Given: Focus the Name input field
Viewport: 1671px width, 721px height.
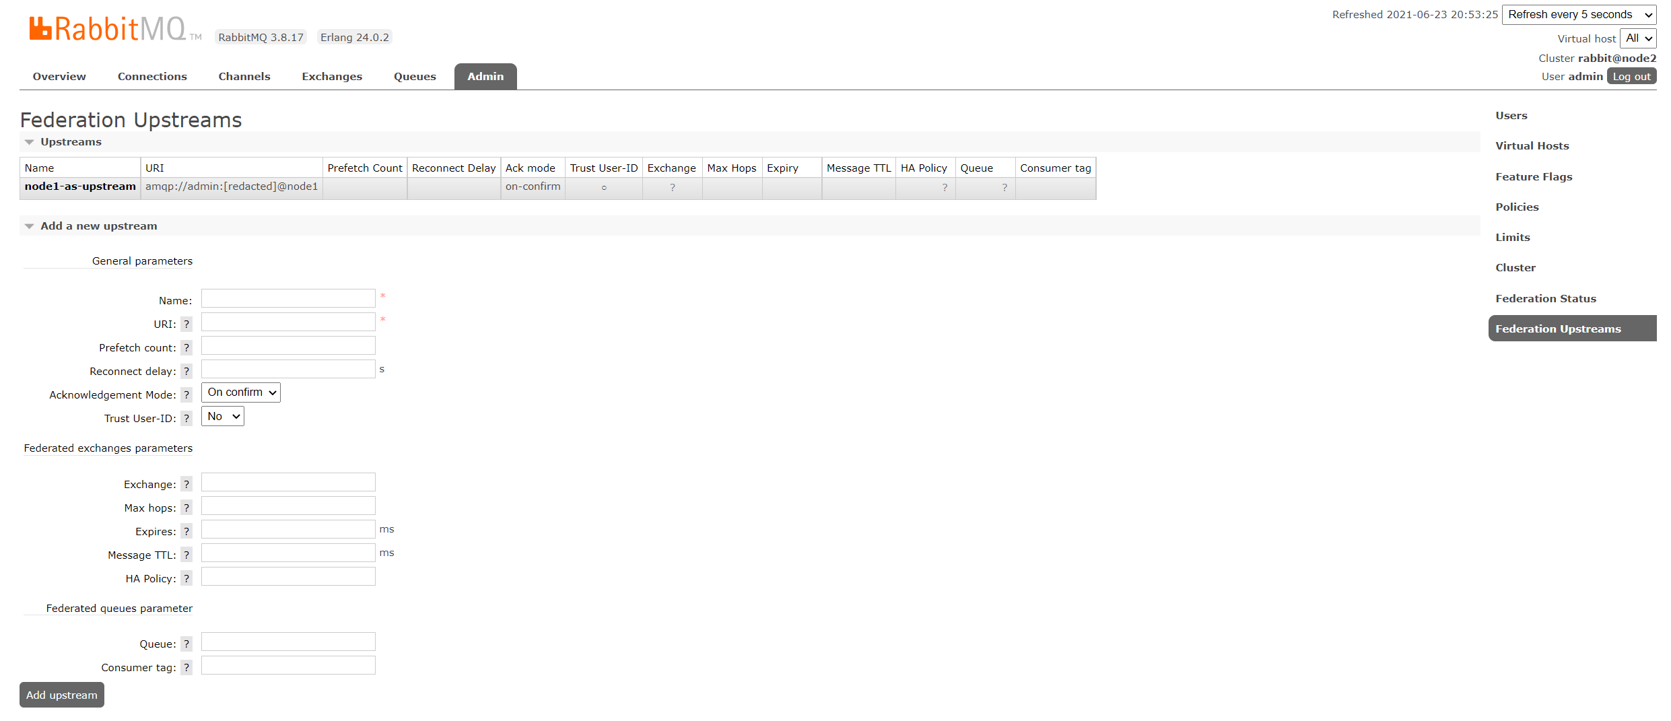Looking at the screenshot, I should [288, 298].
